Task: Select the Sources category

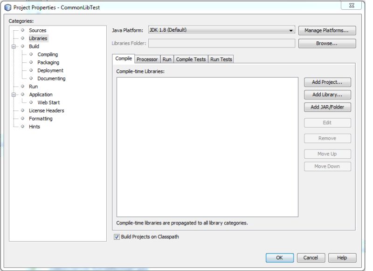Action: pos(38,30)
